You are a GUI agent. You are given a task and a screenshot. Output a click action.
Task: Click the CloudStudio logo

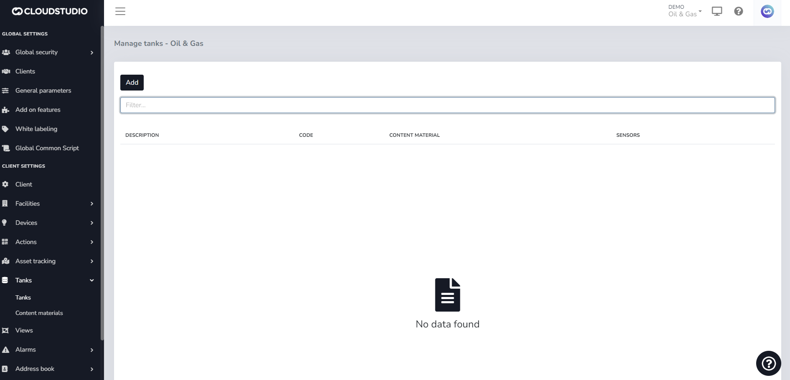50,11
